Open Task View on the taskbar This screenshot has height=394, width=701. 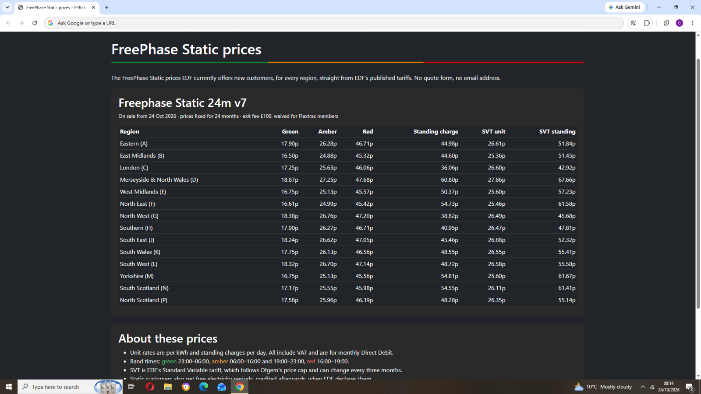[x=131, y=387]
